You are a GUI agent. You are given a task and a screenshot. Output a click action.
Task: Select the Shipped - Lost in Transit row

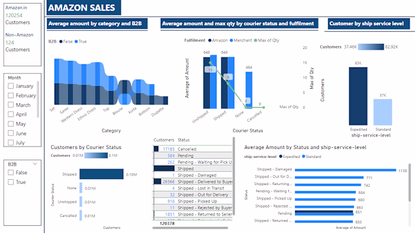(193, 188)
